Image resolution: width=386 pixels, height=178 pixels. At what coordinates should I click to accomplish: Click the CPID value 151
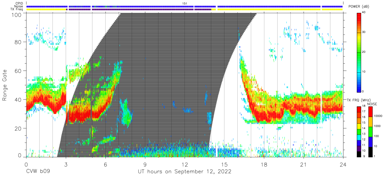pyautogui.click(x=185, y=3)
